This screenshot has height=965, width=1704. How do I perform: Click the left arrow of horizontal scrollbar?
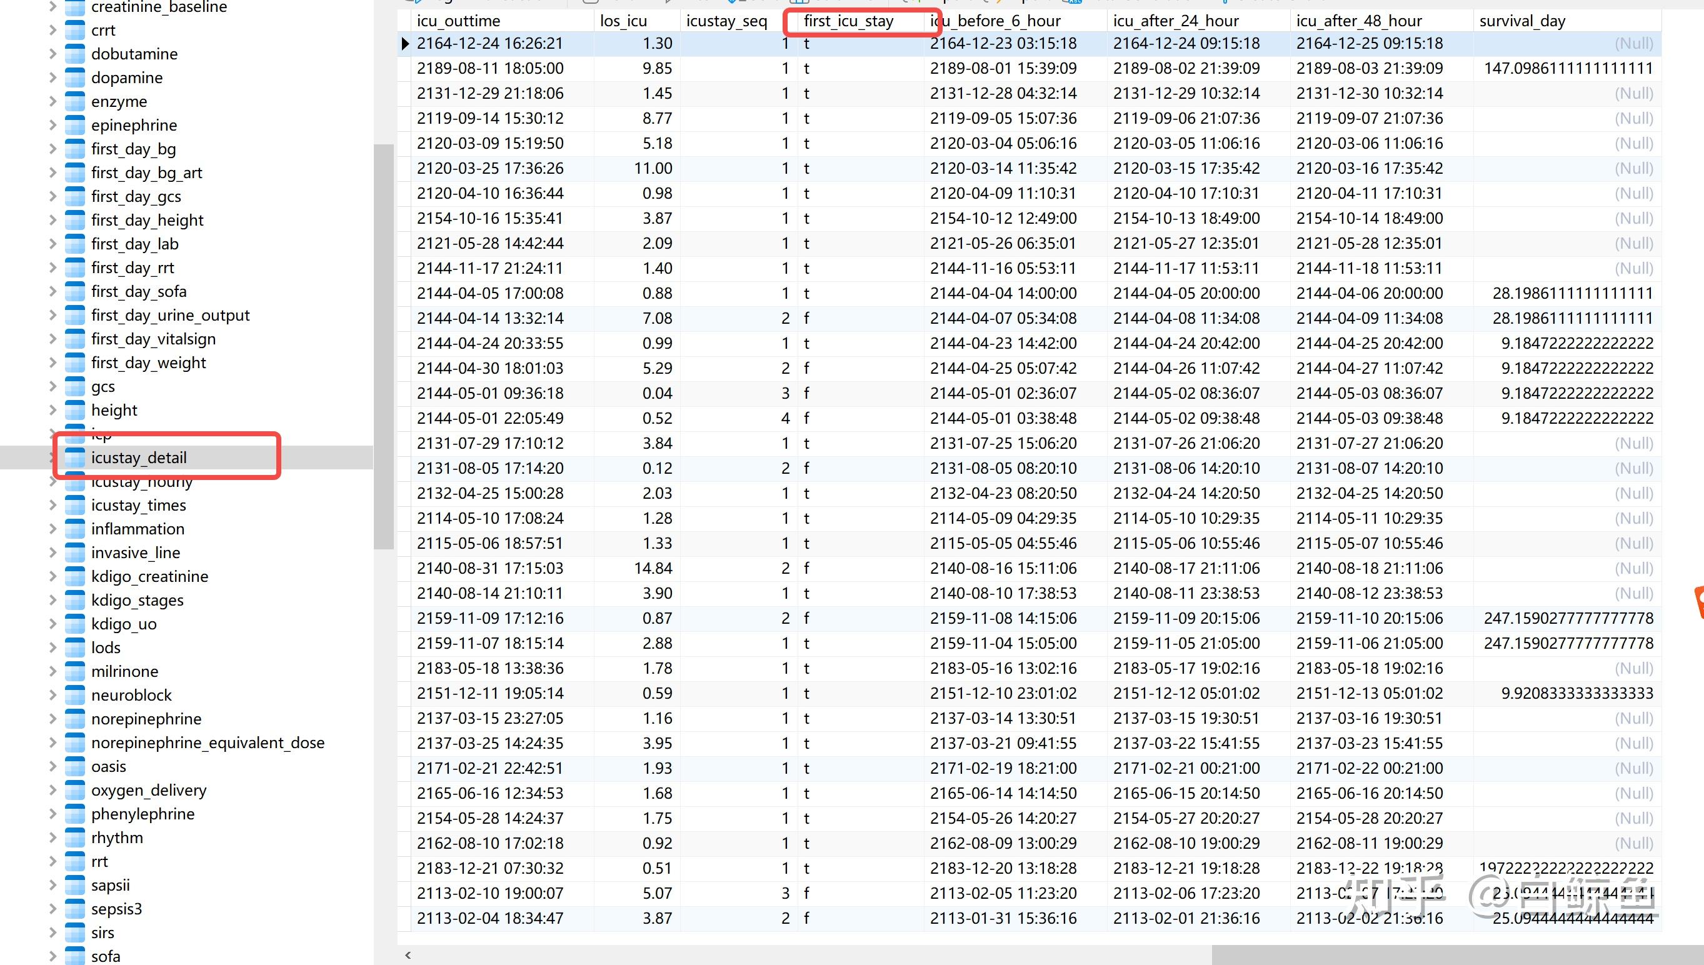tap(408, 955)
